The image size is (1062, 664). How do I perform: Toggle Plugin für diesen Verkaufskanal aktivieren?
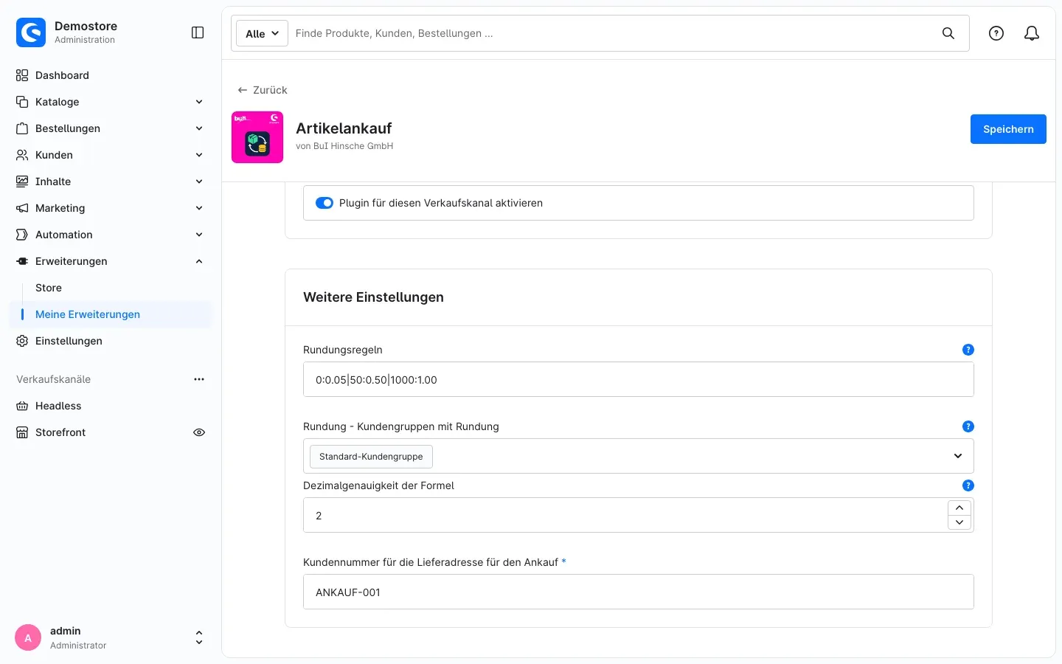pos(324,203)
